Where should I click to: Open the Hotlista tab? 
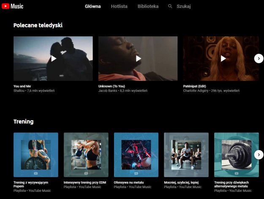pos(119,6)
